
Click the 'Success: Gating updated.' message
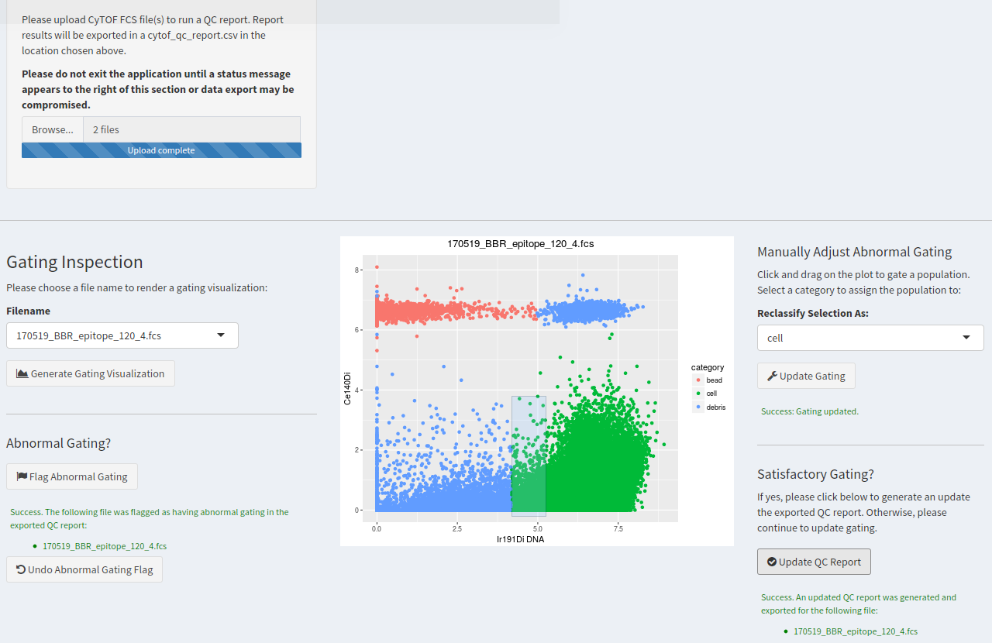(x=810, y=411)
